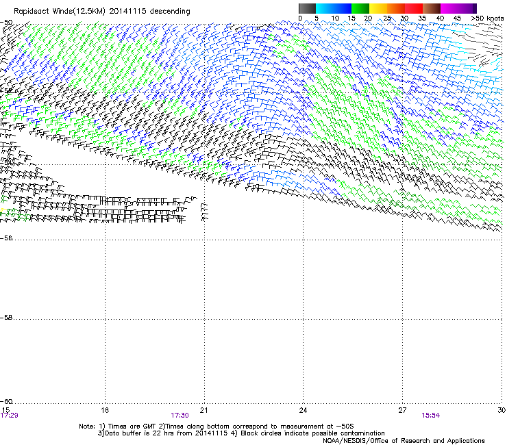This screenshot has height=445, width=507.
Task: Click the legend label '25'
Action: [387, 18]
